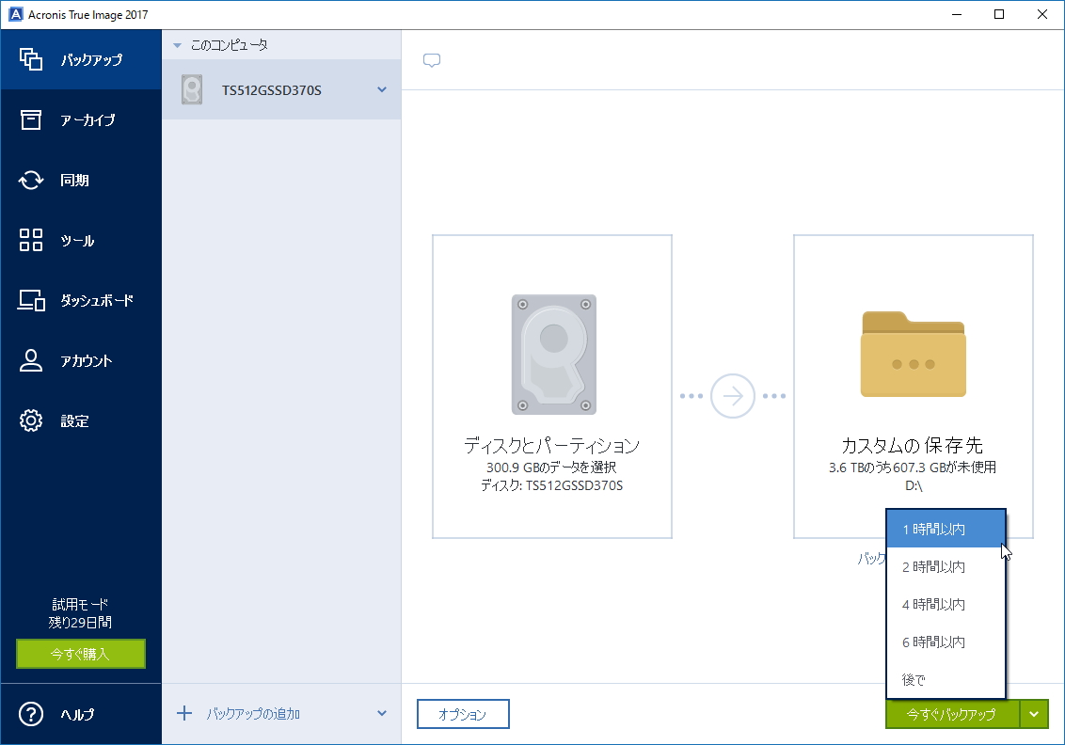Click バックアップの追加 label

coord(253,714)
